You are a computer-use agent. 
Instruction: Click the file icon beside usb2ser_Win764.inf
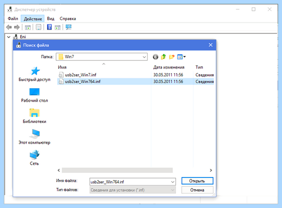click(61, 81)
